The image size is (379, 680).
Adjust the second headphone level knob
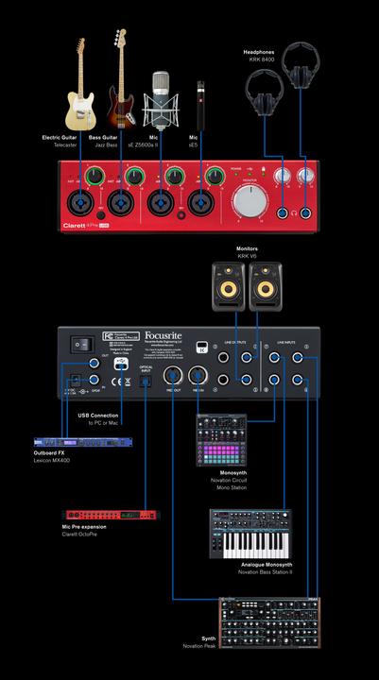pyautogui.click(x=305, y=176)
